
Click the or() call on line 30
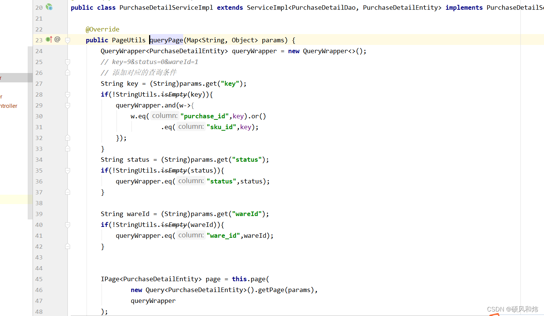tap(259, 116)
